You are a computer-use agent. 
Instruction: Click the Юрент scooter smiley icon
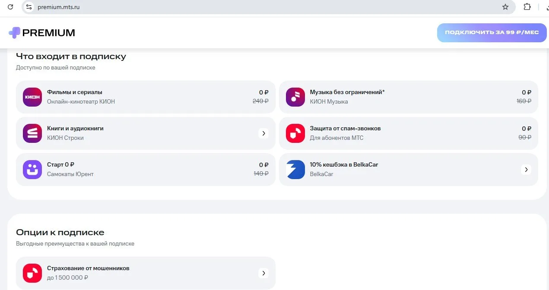coord(32,170)
